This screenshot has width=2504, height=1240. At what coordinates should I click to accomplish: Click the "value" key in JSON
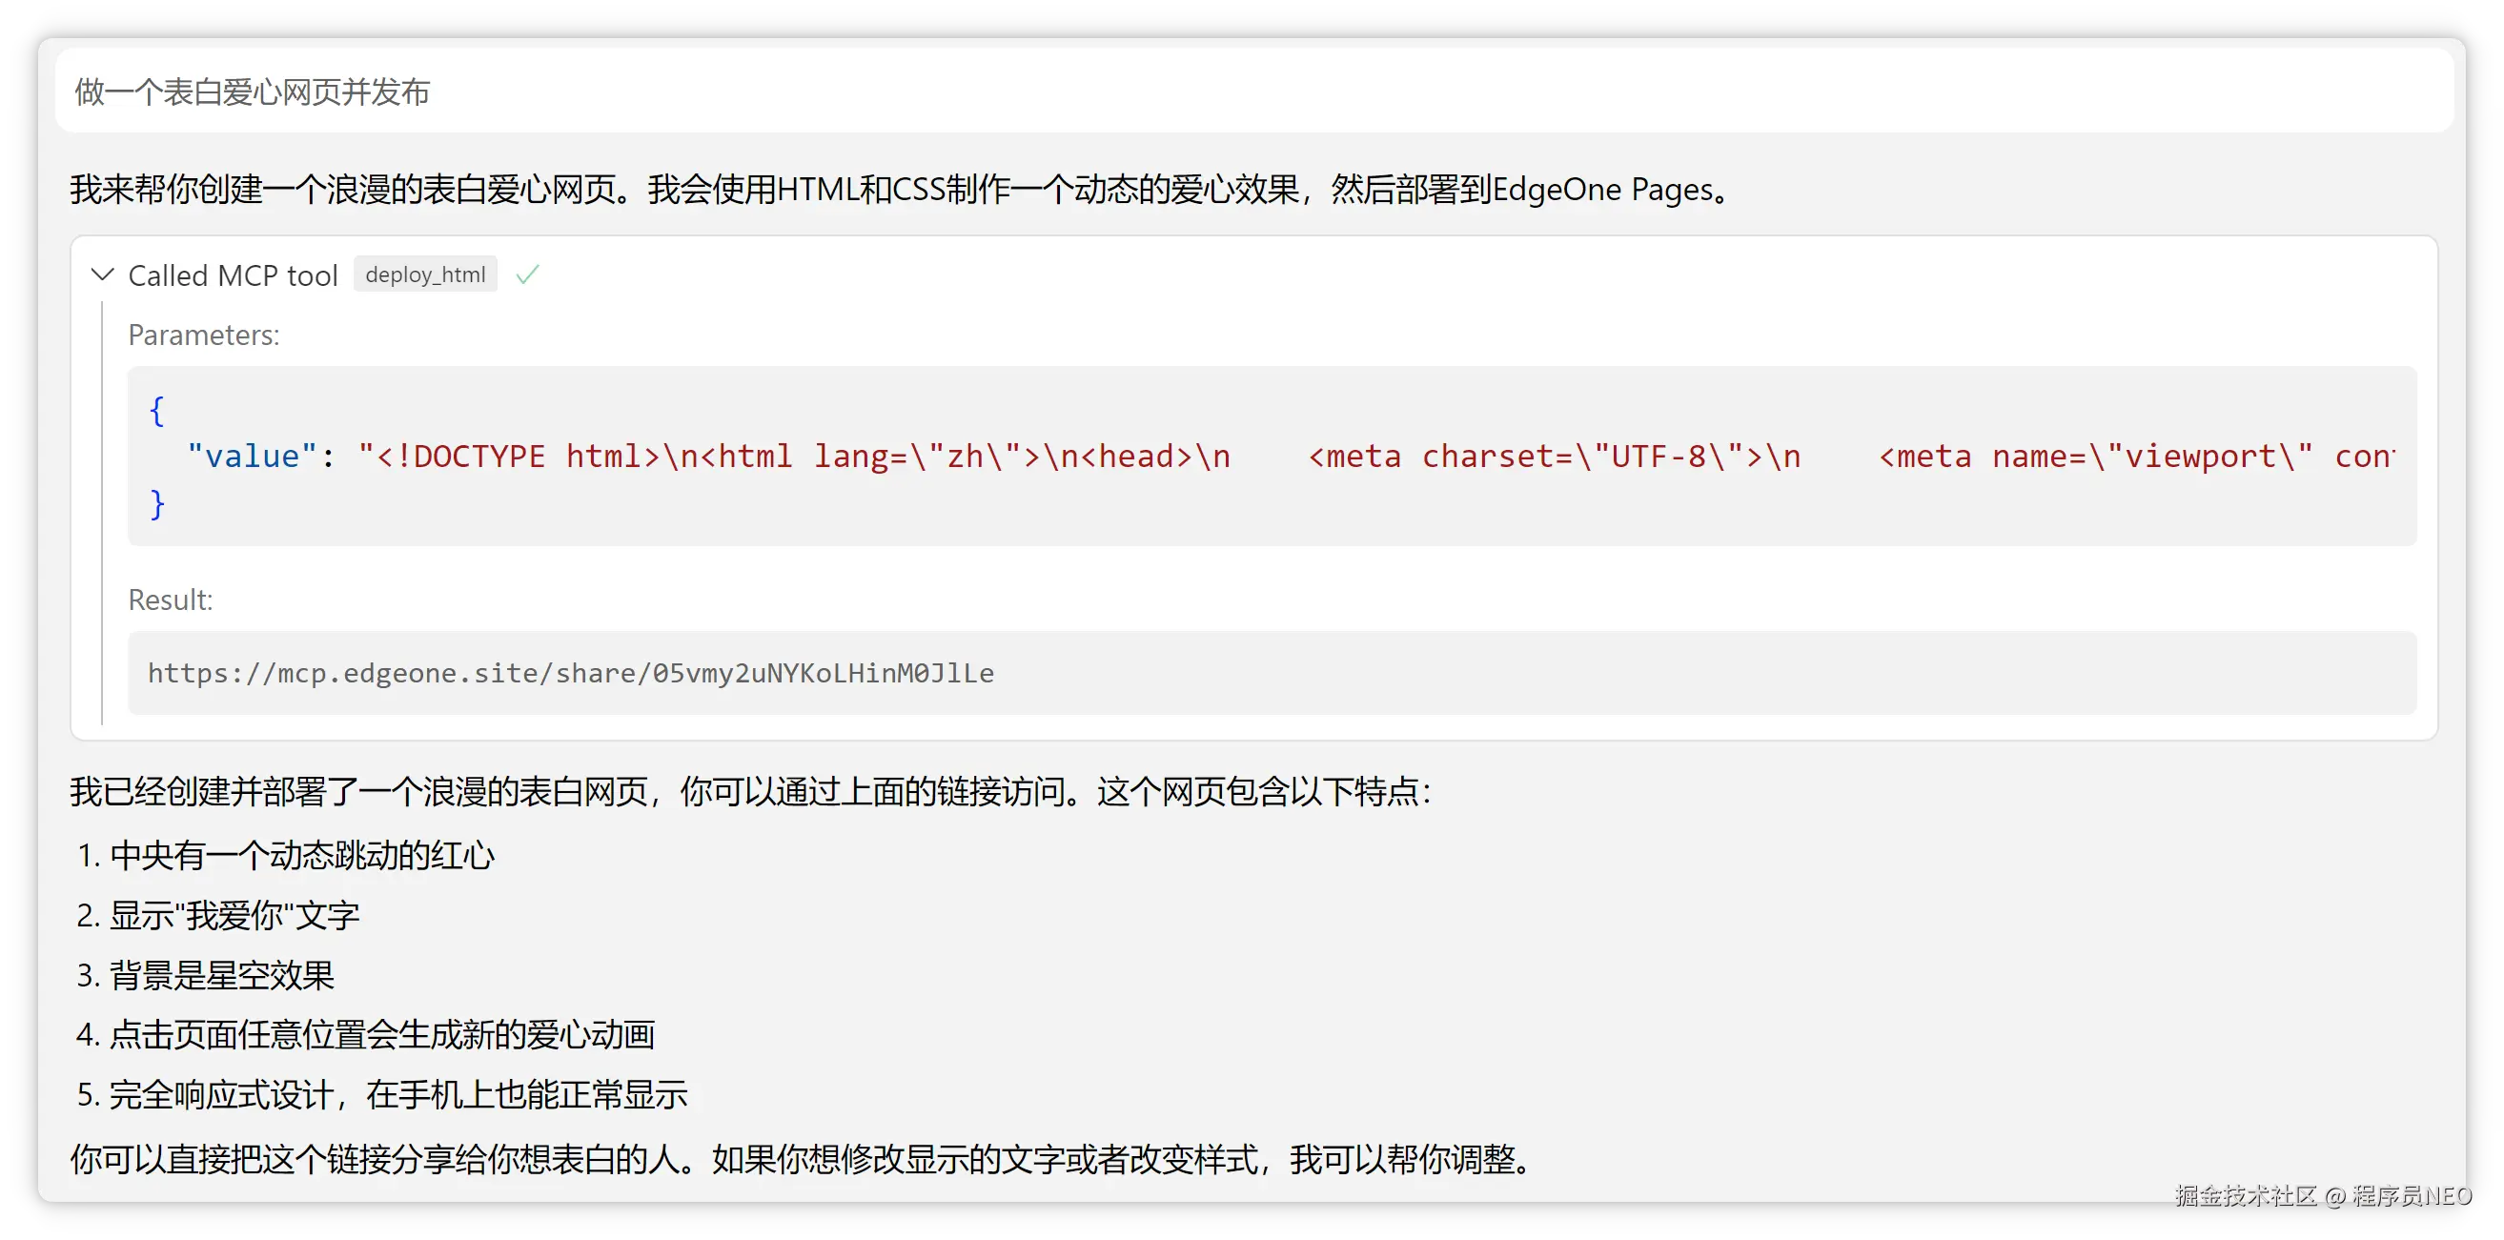point(252,456)
